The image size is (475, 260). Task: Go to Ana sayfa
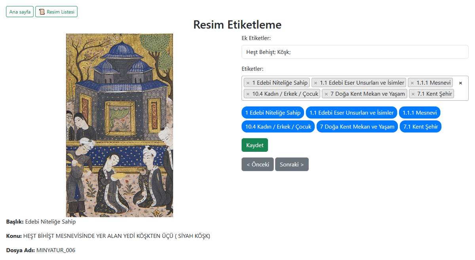[x=20, y=12]
